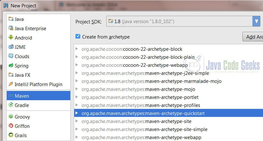Click the IntelliJ Platform Plugin icon
The width and height of the screenshot is (263, 141).
tap(11, 84)
